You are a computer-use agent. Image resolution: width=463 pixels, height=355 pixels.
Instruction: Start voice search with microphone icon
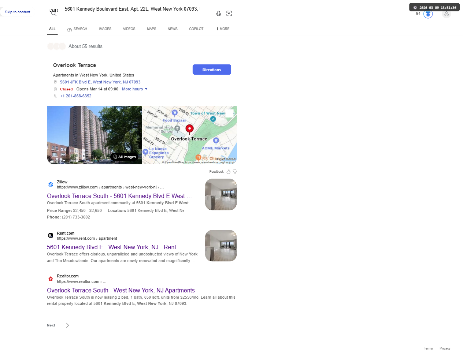click(219, 14)
